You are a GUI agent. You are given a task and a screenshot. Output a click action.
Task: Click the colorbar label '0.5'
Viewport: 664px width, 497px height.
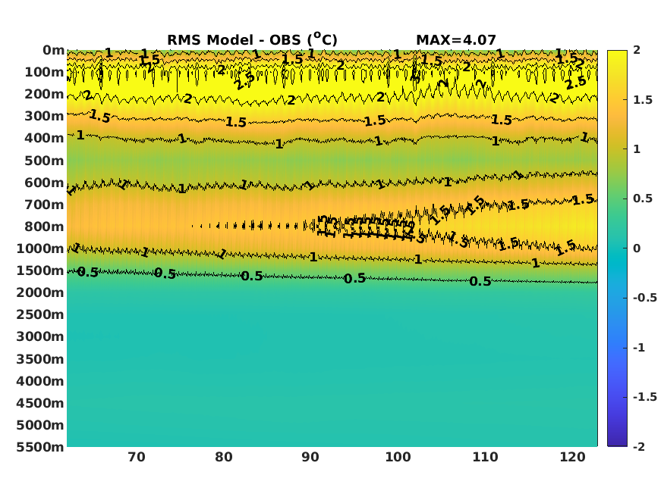coord(643,198)
